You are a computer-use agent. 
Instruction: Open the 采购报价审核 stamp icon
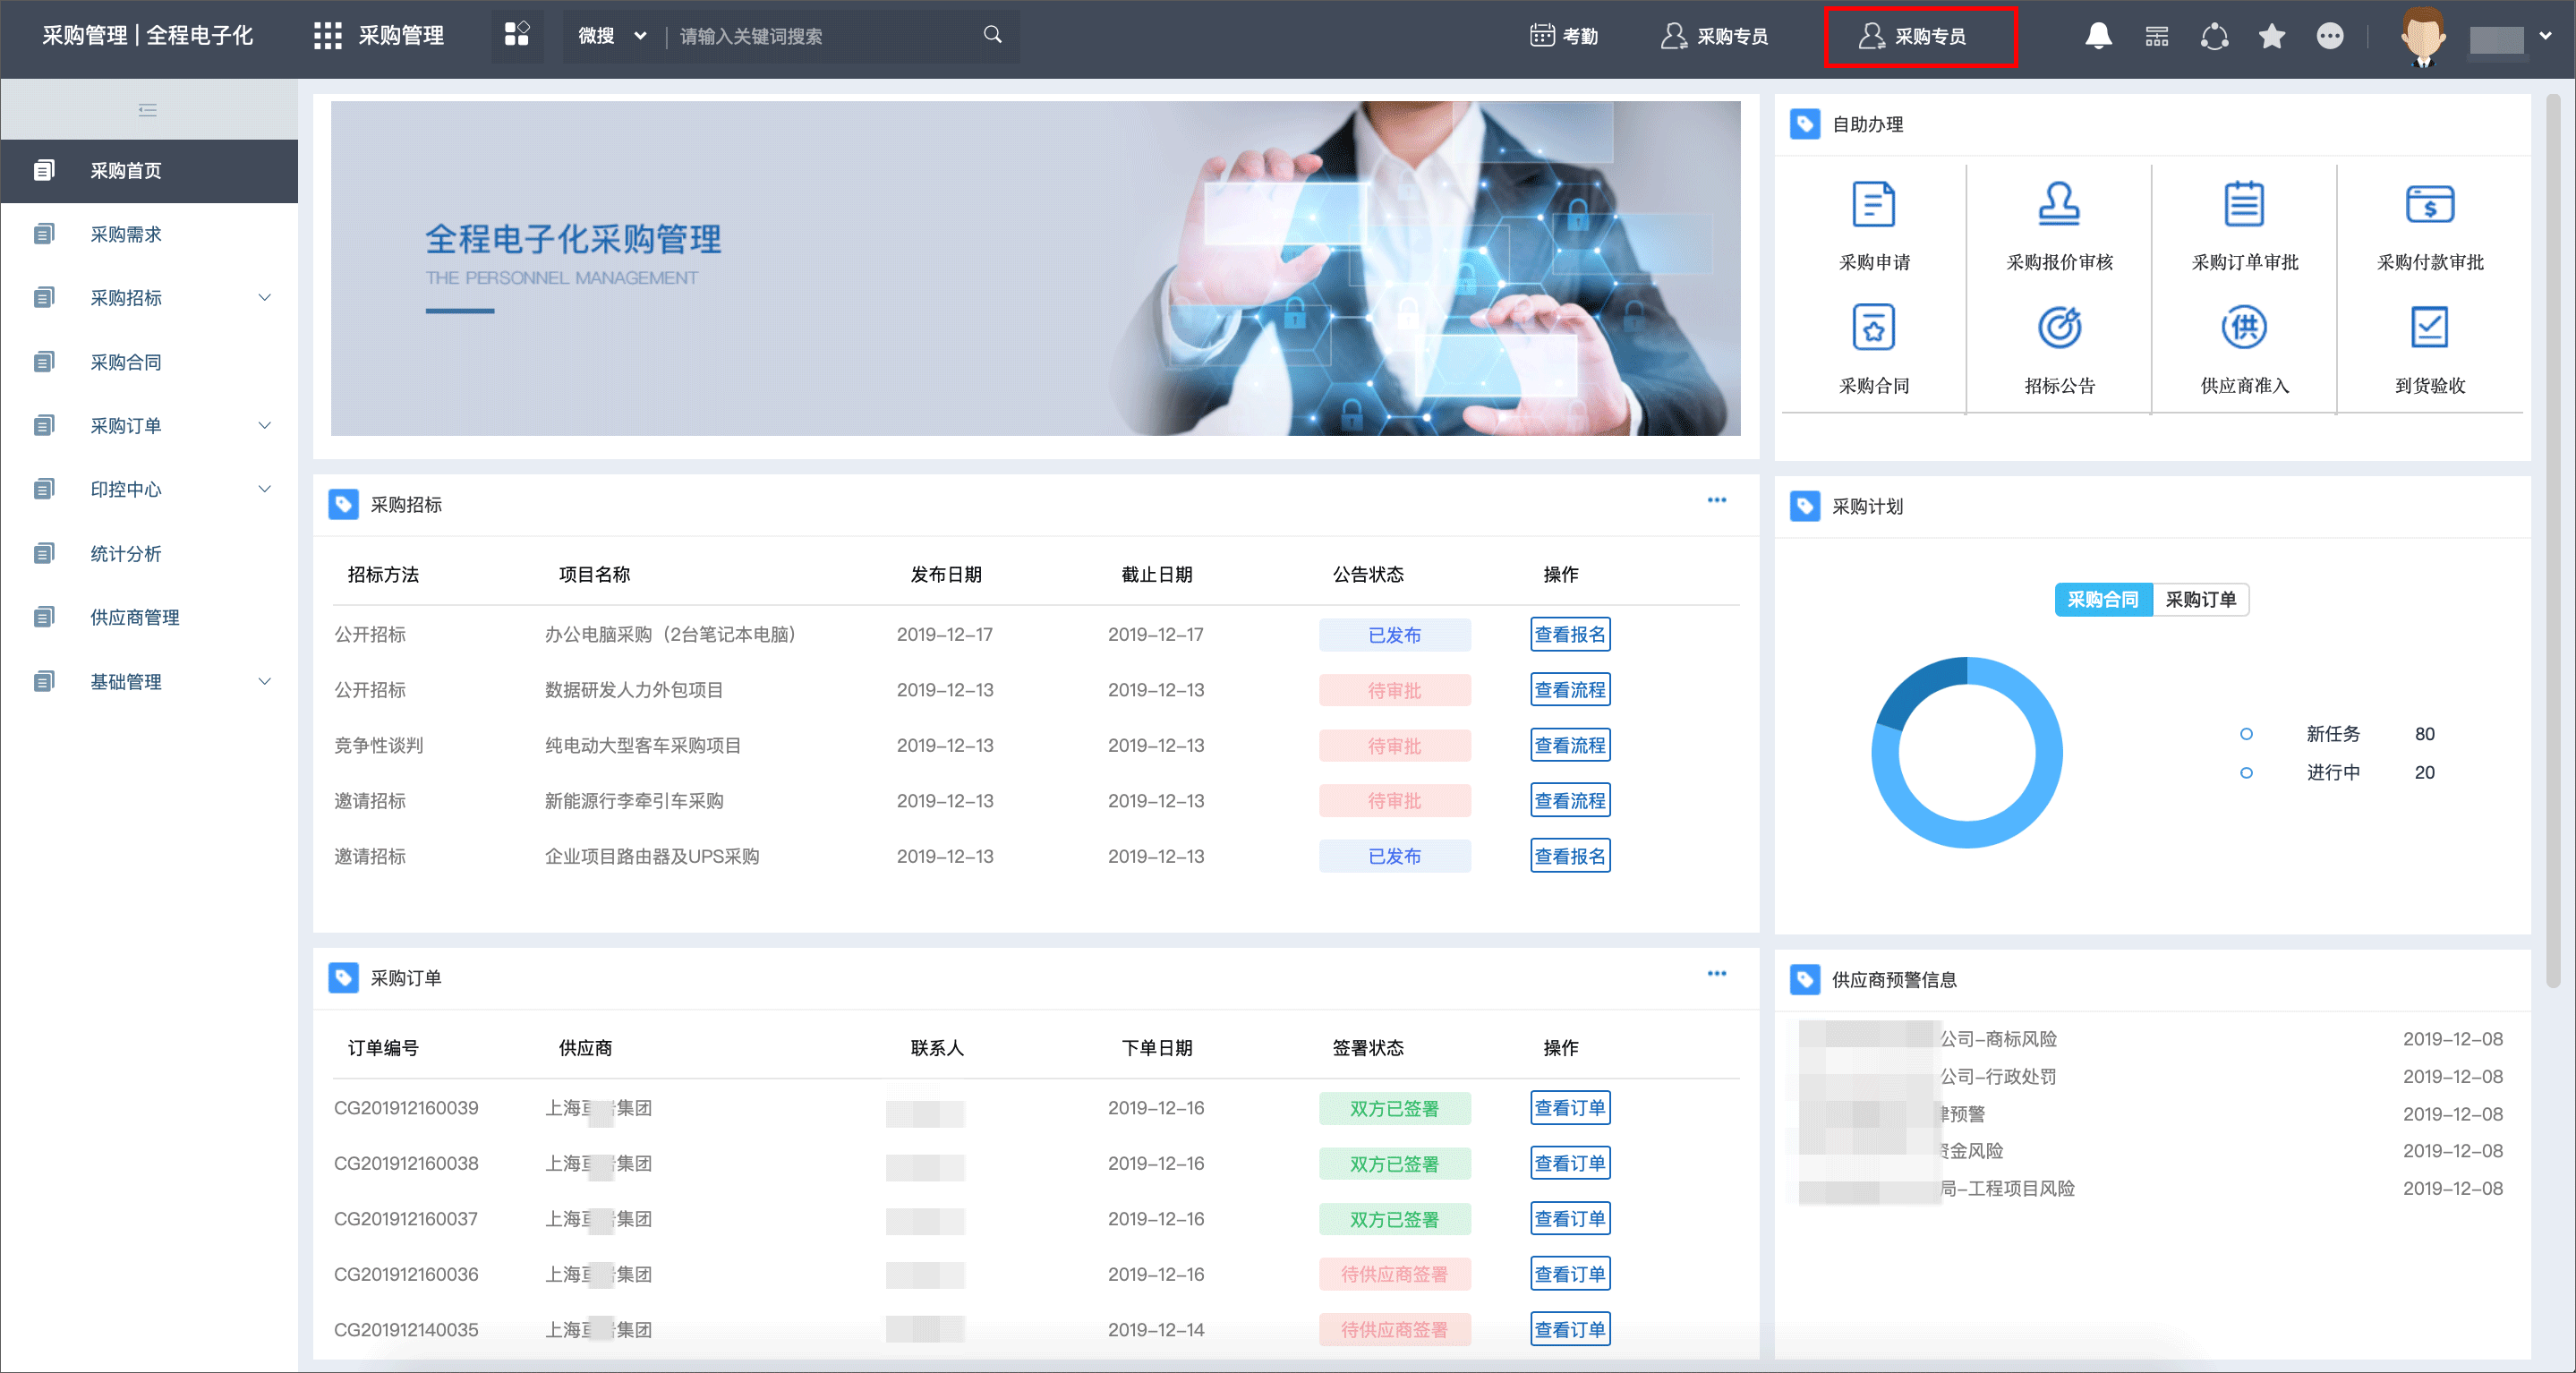(2059, 205)
